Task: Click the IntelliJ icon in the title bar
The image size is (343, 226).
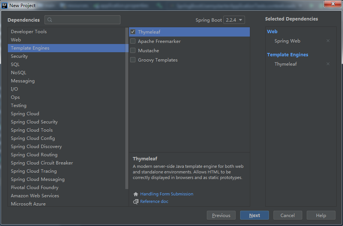Action: click(4, 5)
